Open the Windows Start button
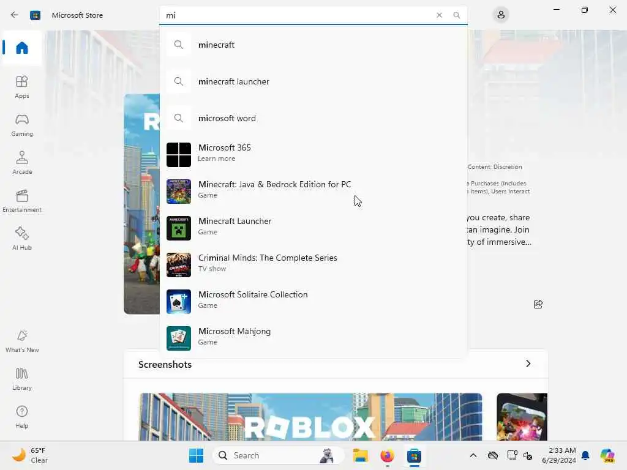Viewport: 627px width, 470px height. pos(196,455)
